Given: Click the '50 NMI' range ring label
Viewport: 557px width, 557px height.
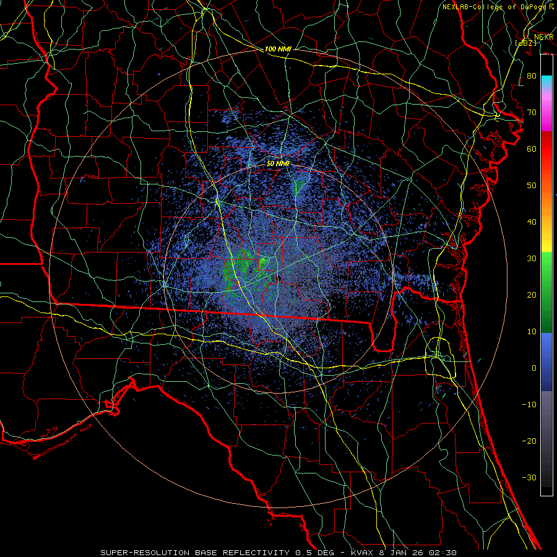Looking at the screenshot, I should pyautogui.click(x=278, y=164).
